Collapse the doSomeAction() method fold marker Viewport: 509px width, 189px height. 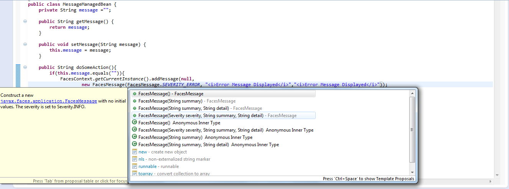pyautogui.click(x=25, y=67)
